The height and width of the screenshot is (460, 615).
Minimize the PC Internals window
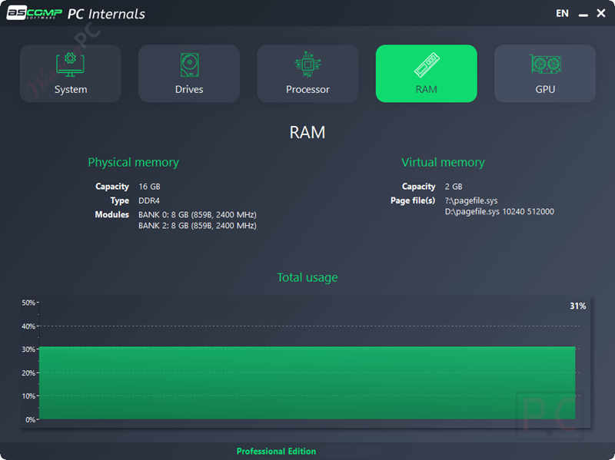click(x=583, y=14)
